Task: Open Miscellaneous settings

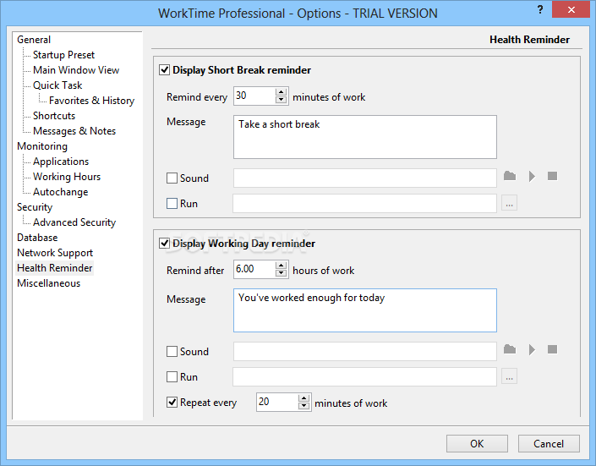Action: (x=49, y=283)
